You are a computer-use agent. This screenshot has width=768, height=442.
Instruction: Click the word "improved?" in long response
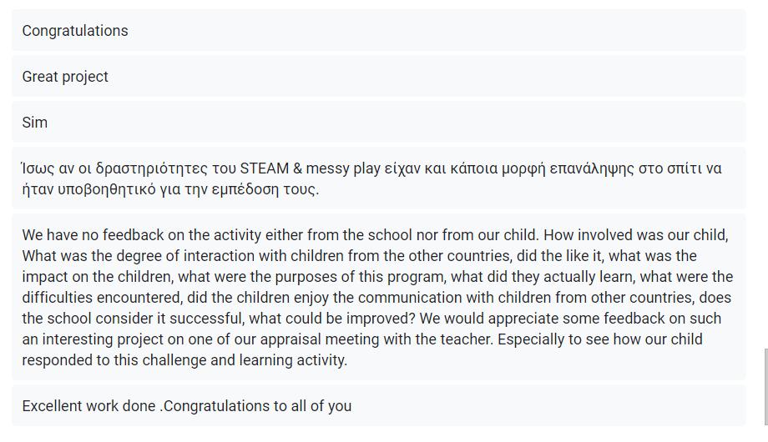(x=381, y=319)
